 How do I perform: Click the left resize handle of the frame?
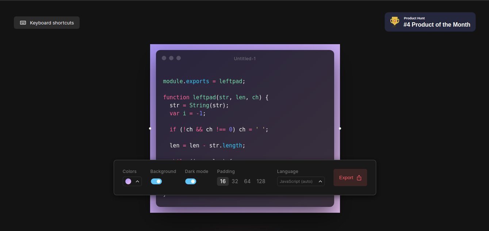[x=150, y=128]
